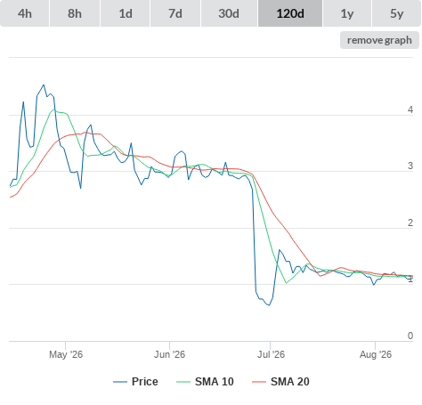Viewport: 422px width, 405px height.
Task: Click the Jul '26 axis label
Action: 271,354
